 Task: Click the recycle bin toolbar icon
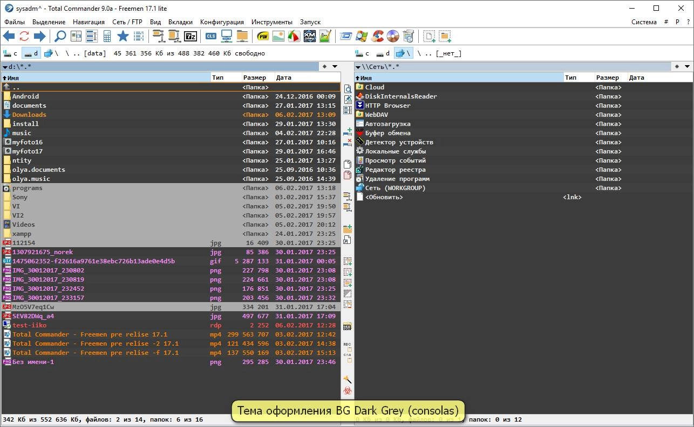[409, 36]
